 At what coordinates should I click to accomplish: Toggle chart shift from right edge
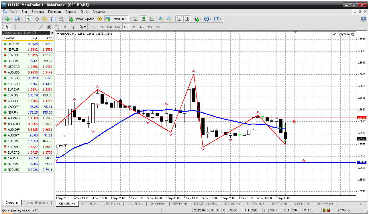(187, 19)
